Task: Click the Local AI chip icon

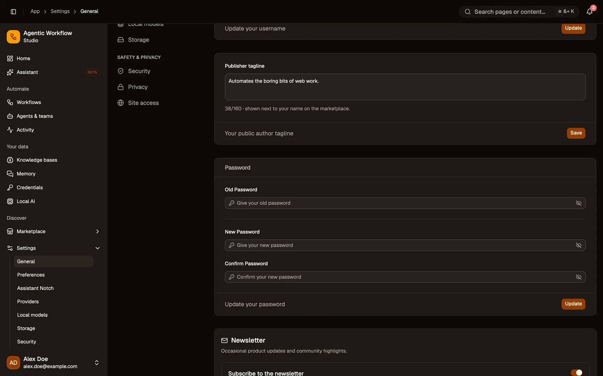Action: coord(10,201)
